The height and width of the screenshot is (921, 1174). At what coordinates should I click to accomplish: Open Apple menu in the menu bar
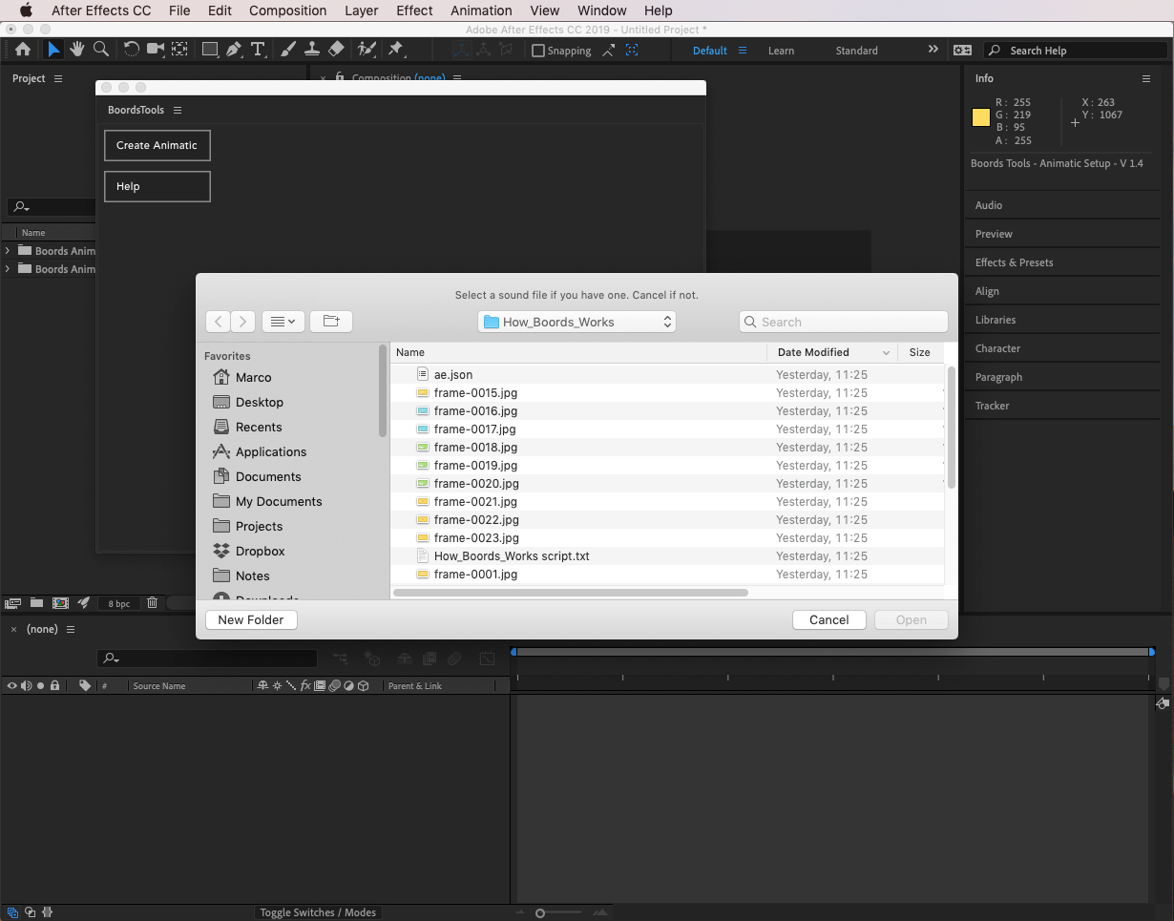(26, 10)
